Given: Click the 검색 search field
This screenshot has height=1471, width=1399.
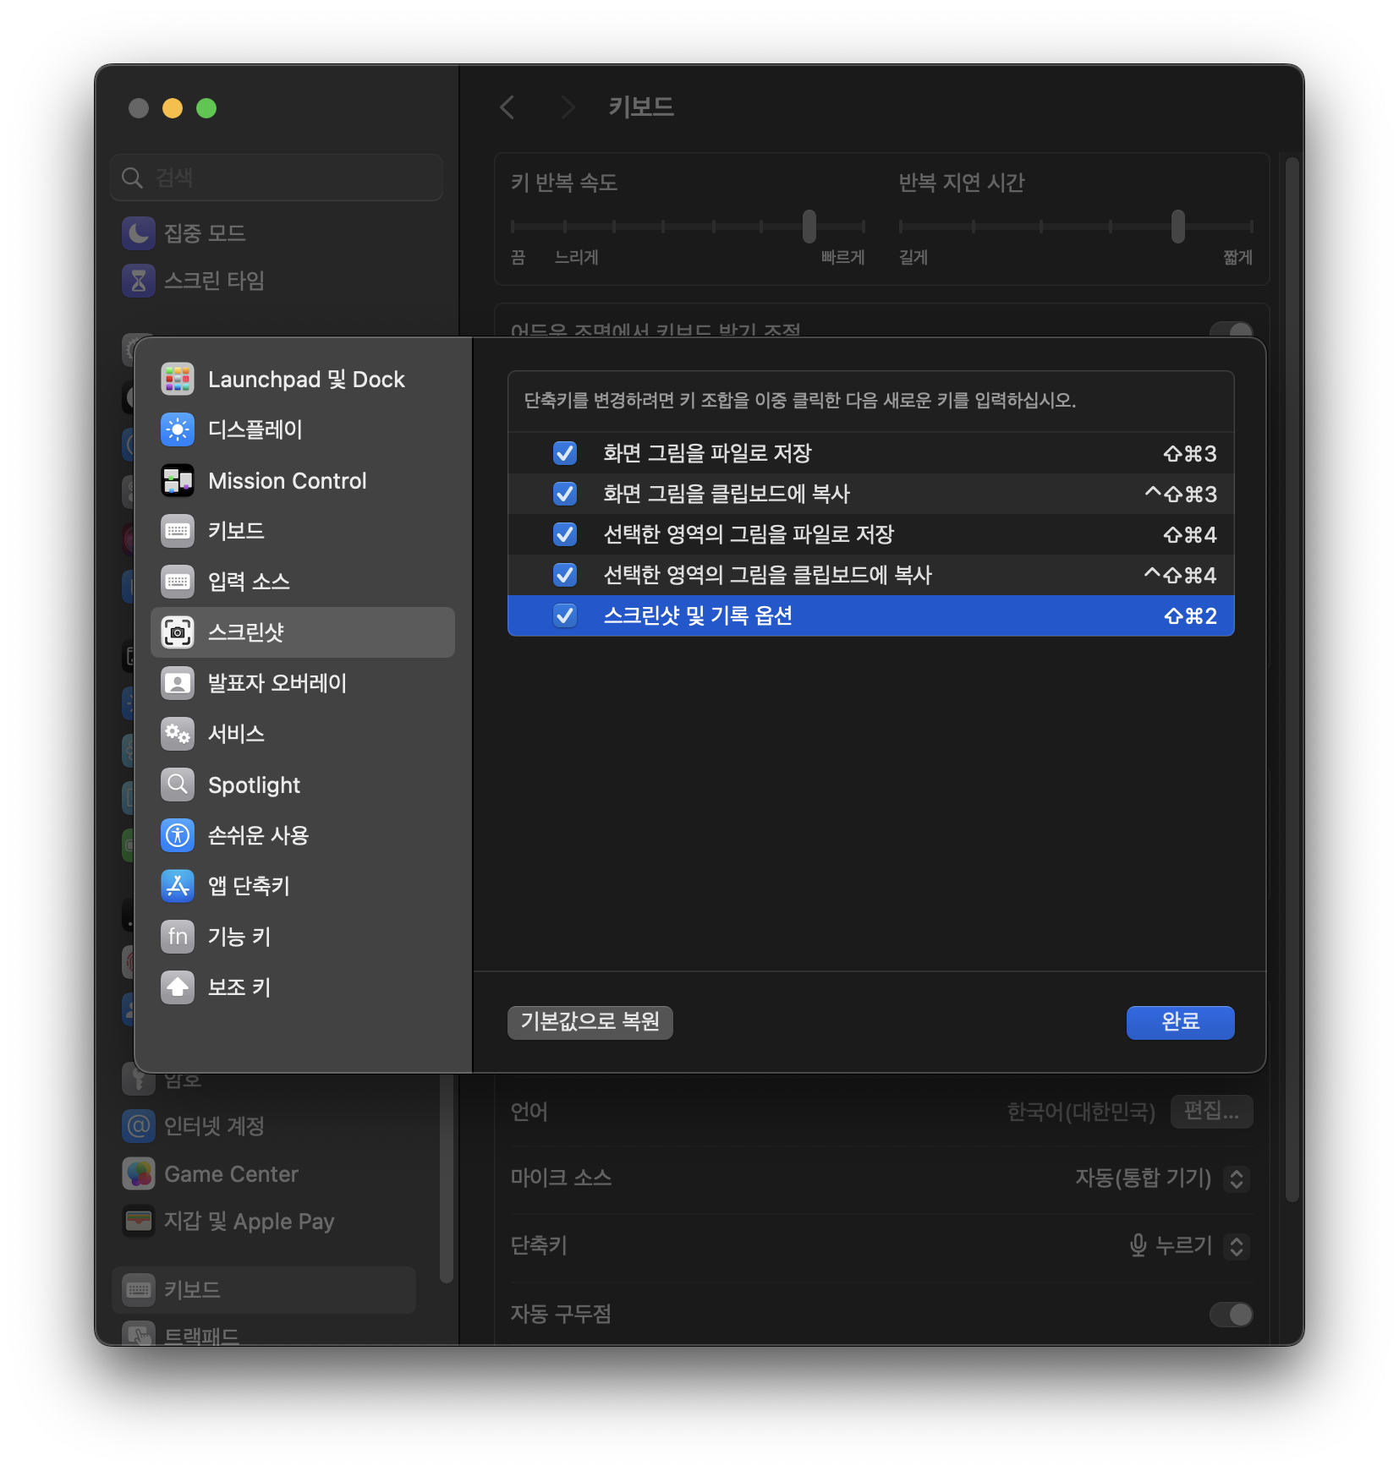Looking at the screenshot, I should (277, 178).
